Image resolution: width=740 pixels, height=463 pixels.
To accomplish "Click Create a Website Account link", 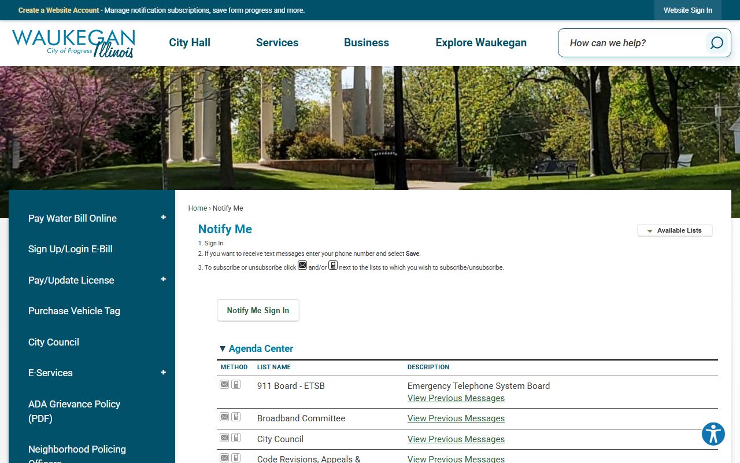I will (59, 10).
